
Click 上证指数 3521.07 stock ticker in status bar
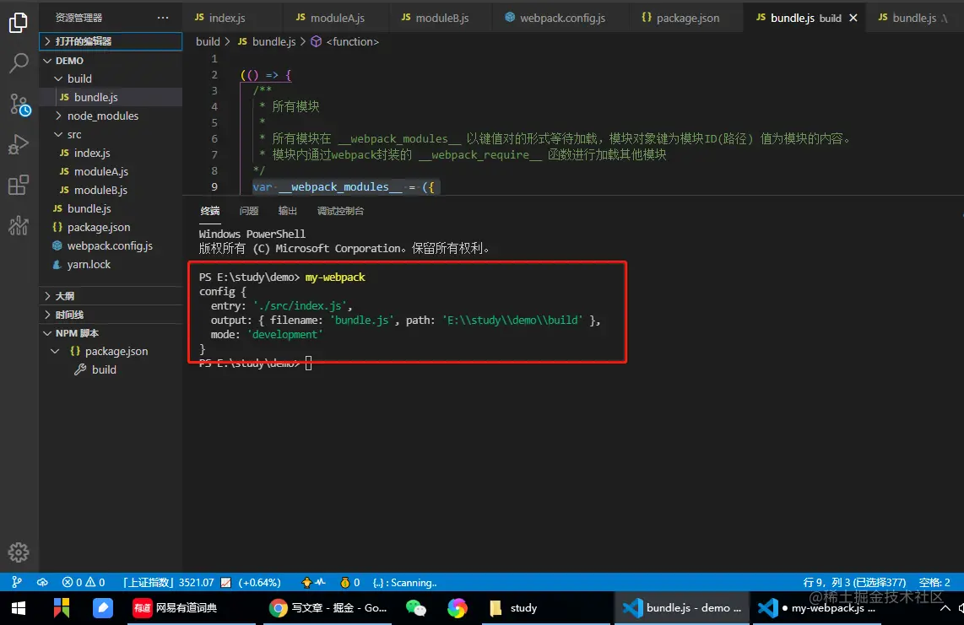[168, 582]
